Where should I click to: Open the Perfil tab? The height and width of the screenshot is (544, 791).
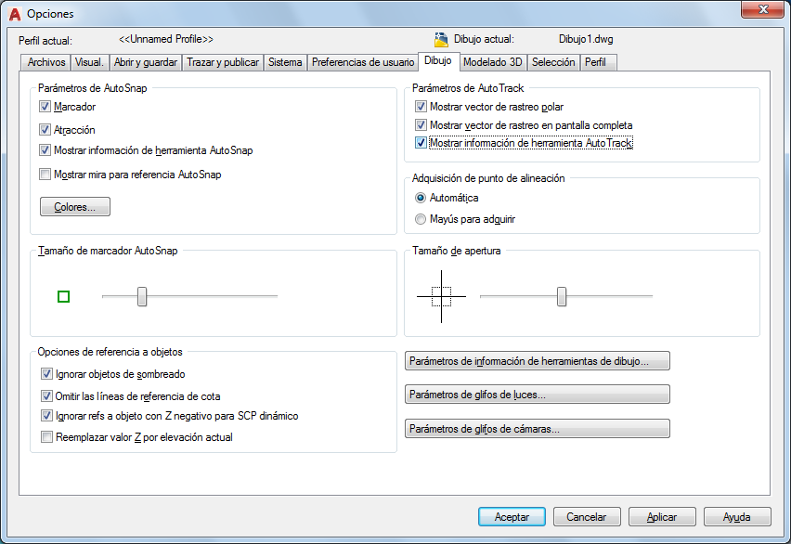[598, 62]
